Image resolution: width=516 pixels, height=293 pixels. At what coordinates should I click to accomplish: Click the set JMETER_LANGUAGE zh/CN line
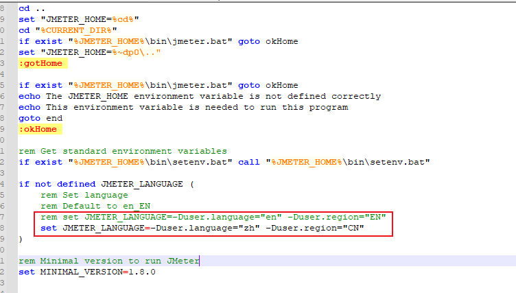[202, 228]
